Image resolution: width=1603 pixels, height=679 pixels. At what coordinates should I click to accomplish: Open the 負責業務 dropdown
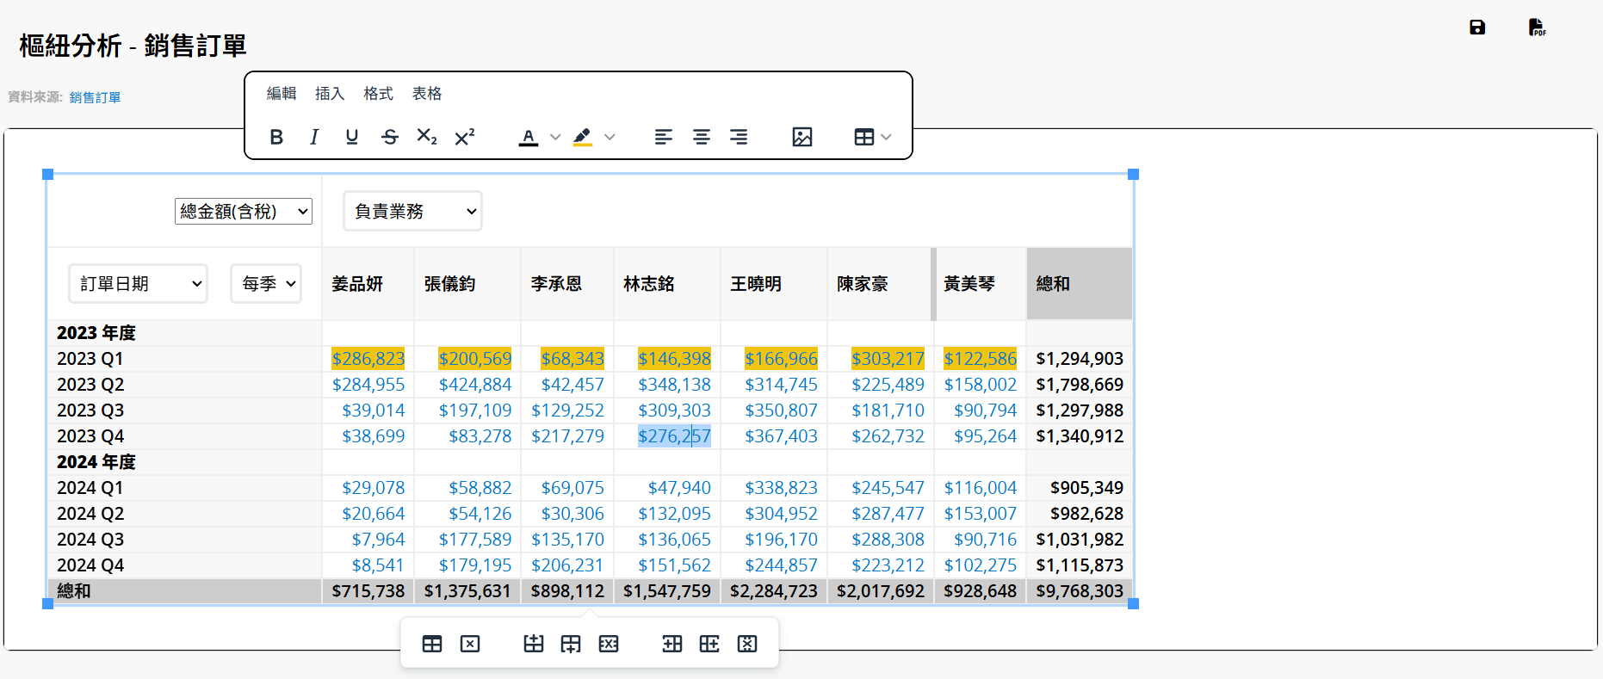412,212
